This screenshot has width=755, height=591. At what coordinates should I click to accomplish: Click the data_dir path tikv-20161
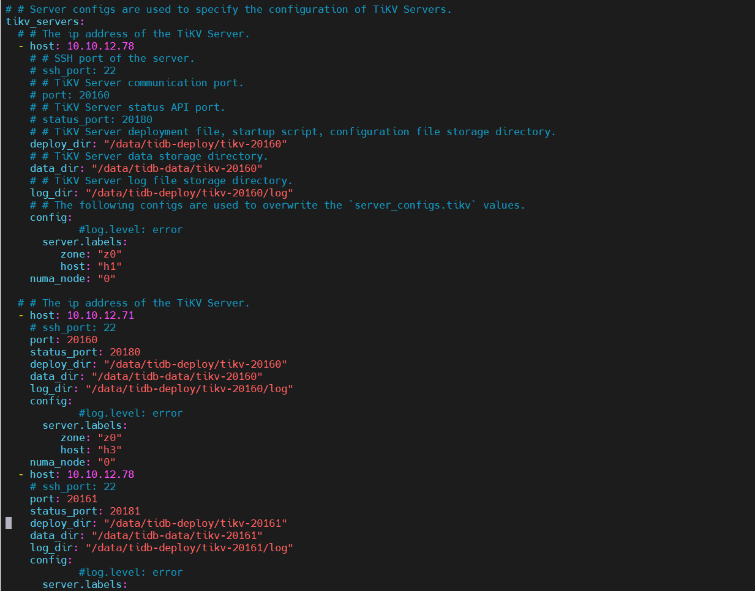pyautogui.click(x=177, y=536)
